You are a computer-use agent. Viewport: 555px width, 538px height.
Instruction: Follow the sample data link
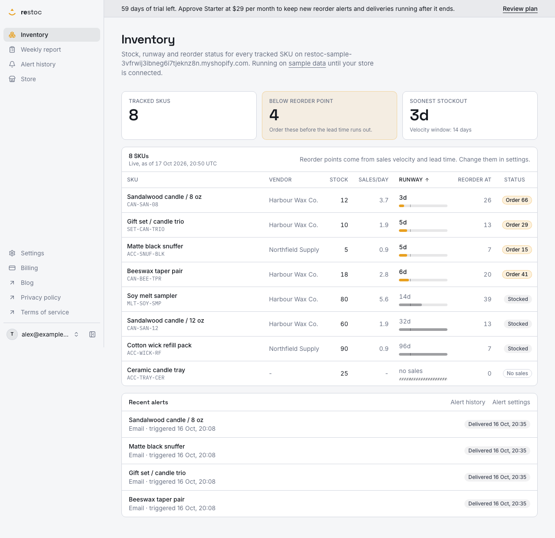(x=307, y=63)
